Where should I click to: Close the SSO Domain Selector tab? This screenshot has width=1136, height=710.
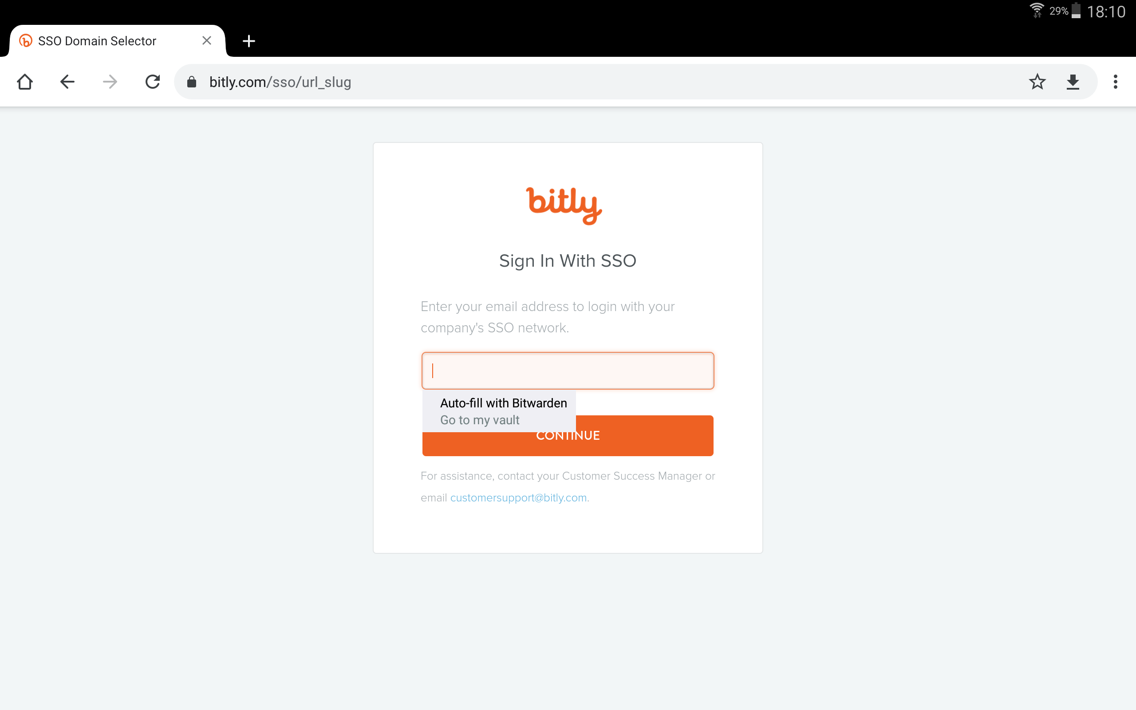point(206,41)
